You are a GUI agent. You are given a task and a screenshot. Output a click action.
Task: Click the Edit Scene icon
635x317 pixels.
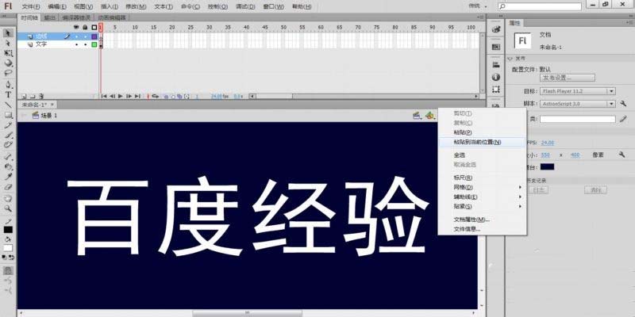pyautogui.click(x=418, y=116)
